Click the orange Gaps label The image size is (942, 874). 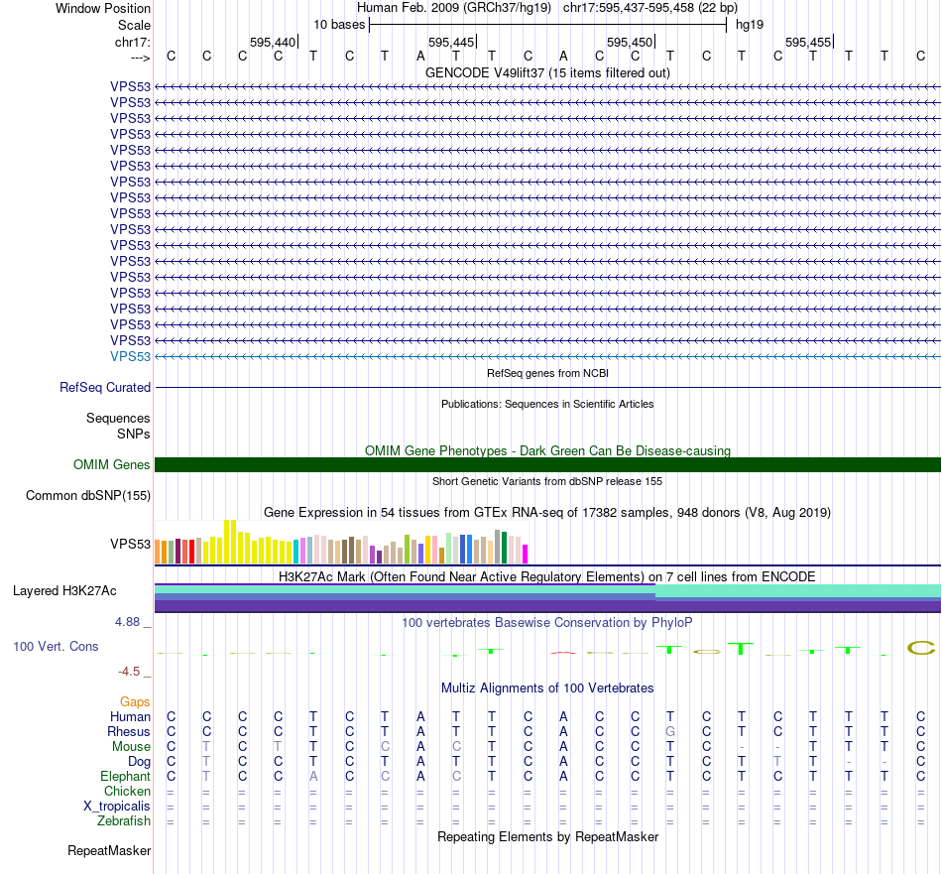click(135, 701)
